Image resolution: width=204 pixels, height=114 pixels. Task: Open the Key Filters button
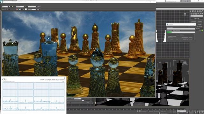(x=182, y=113)
